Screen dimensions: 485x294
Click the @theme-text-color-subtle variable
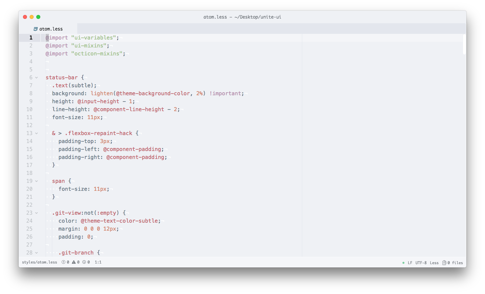pyautogui.click(x=119, y=221)
